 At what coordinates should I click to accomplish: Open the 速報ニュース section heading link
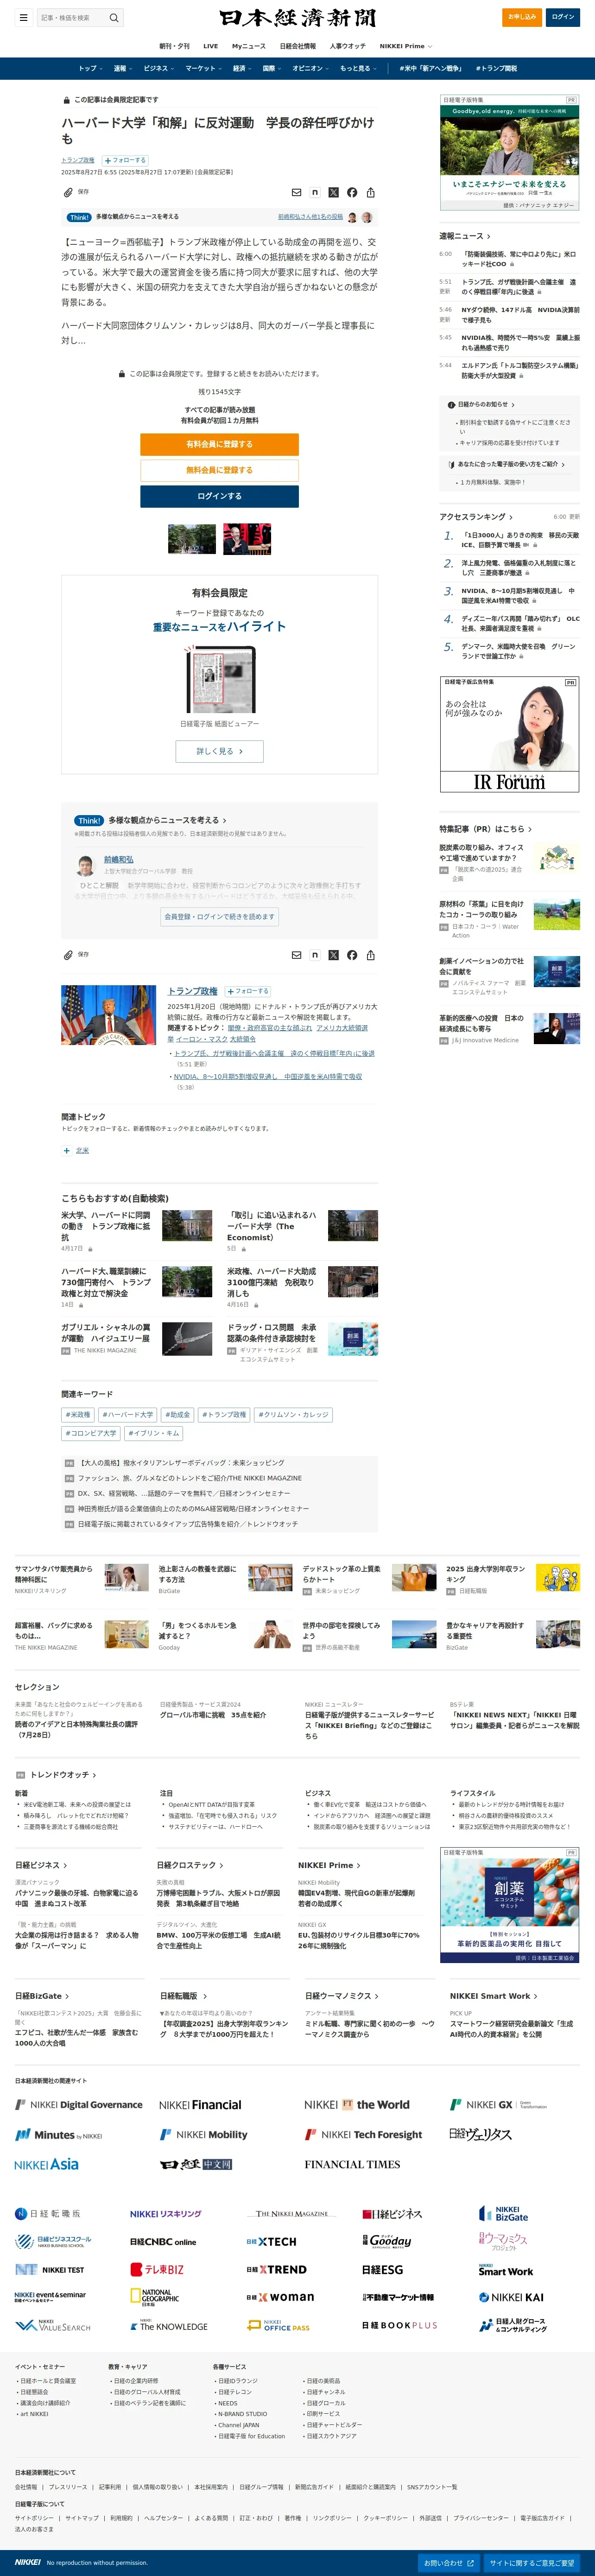(x=465, y=236)
